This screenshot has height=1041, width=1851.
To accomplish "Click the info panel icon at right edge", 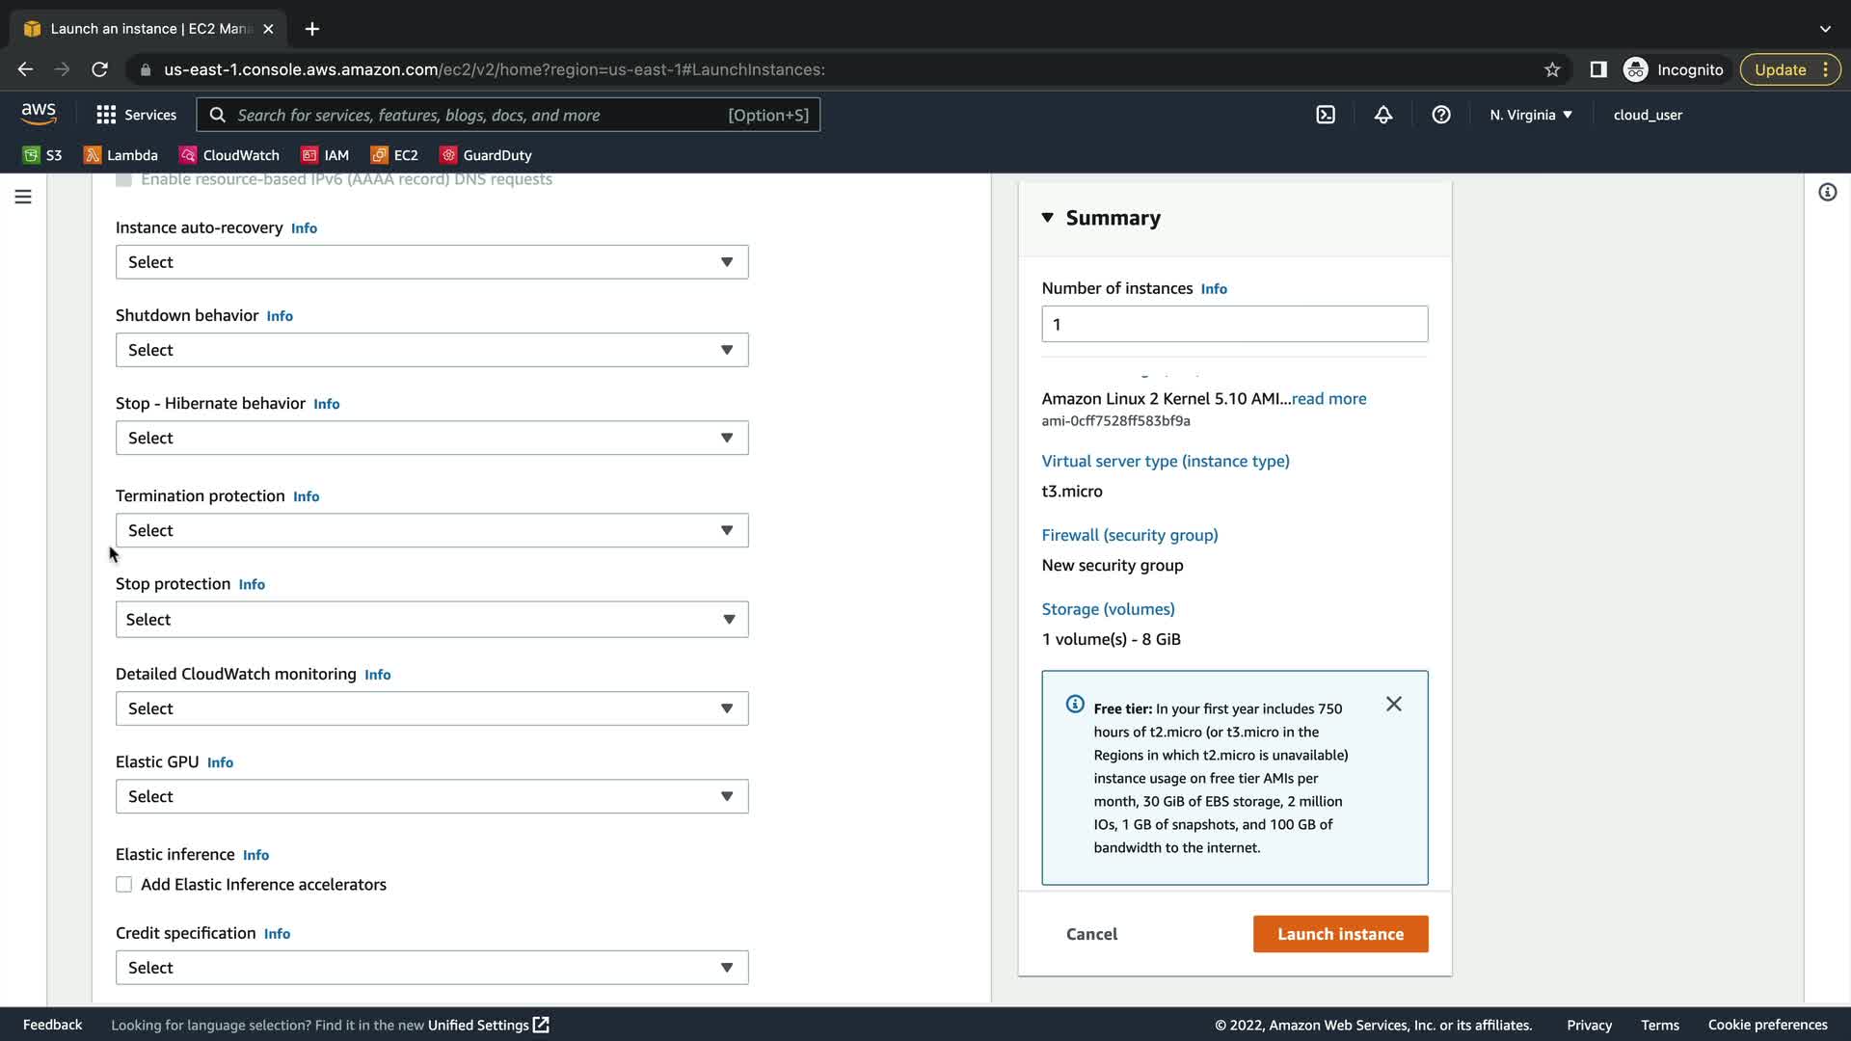I will 1827,193.
